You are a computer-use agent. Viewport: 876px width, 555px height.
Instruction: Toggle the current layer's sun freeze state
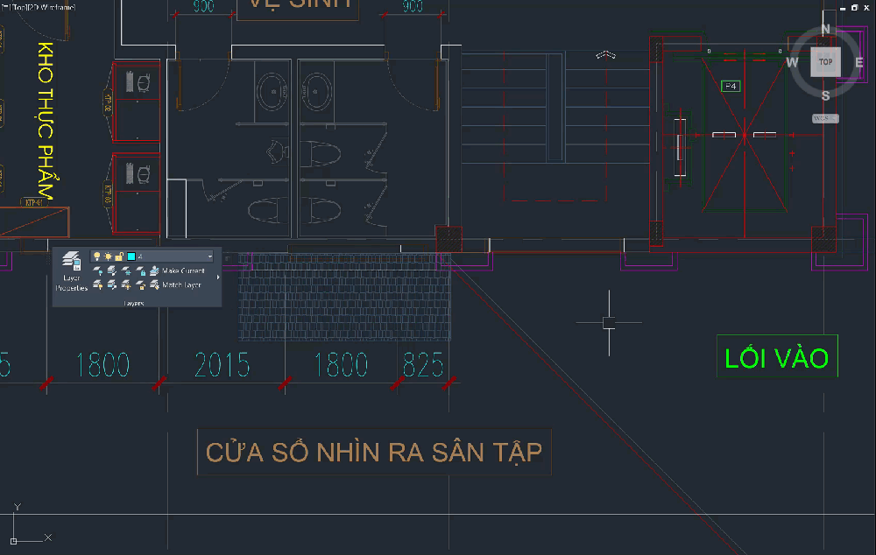click(108, 256)
